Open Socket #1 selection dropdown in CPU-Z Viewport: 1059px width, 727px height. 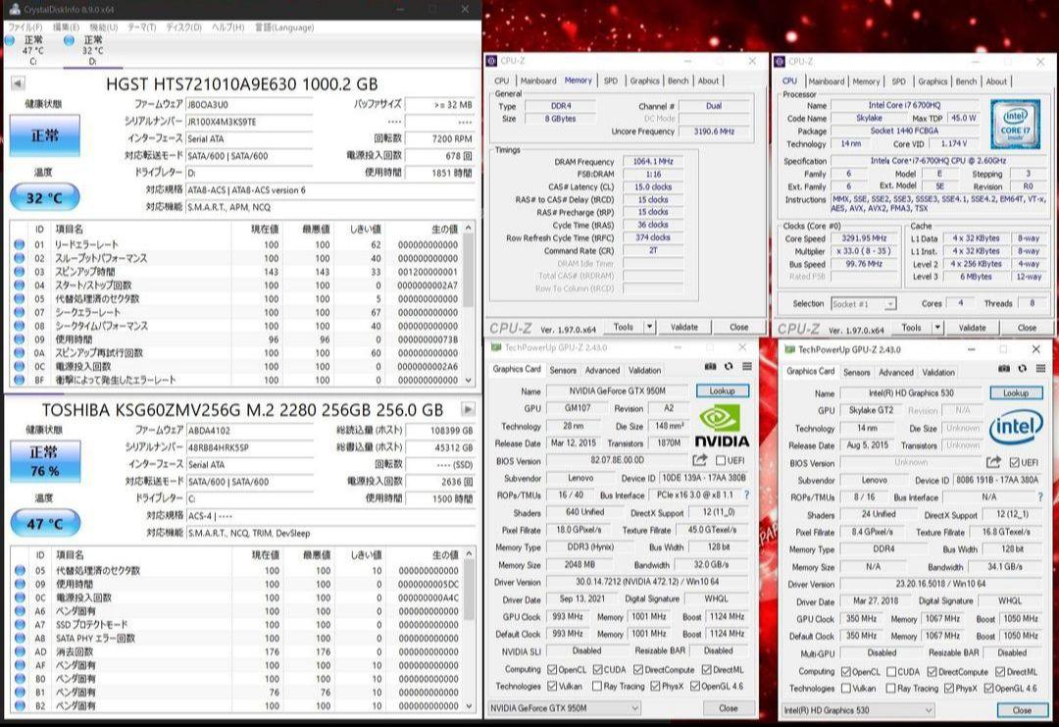[x=863, y=304]
